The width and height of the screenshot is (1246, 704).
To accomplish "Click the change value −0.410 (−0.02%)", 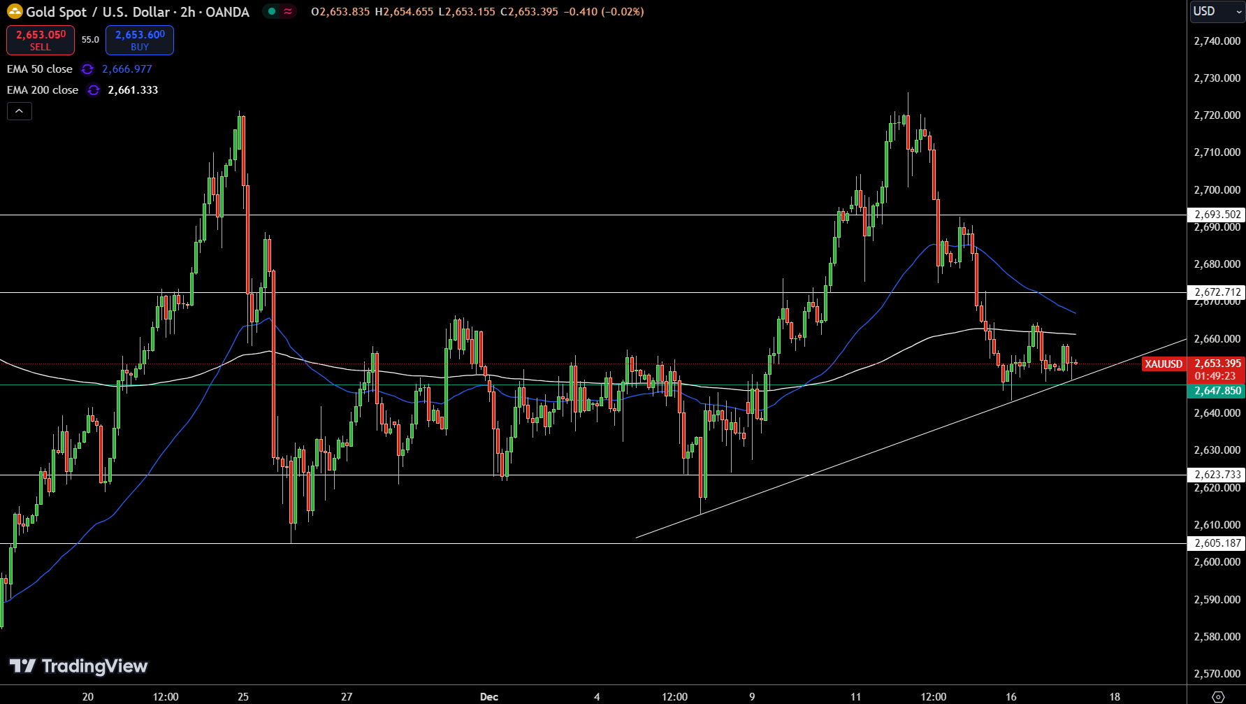I will (604, 12).
